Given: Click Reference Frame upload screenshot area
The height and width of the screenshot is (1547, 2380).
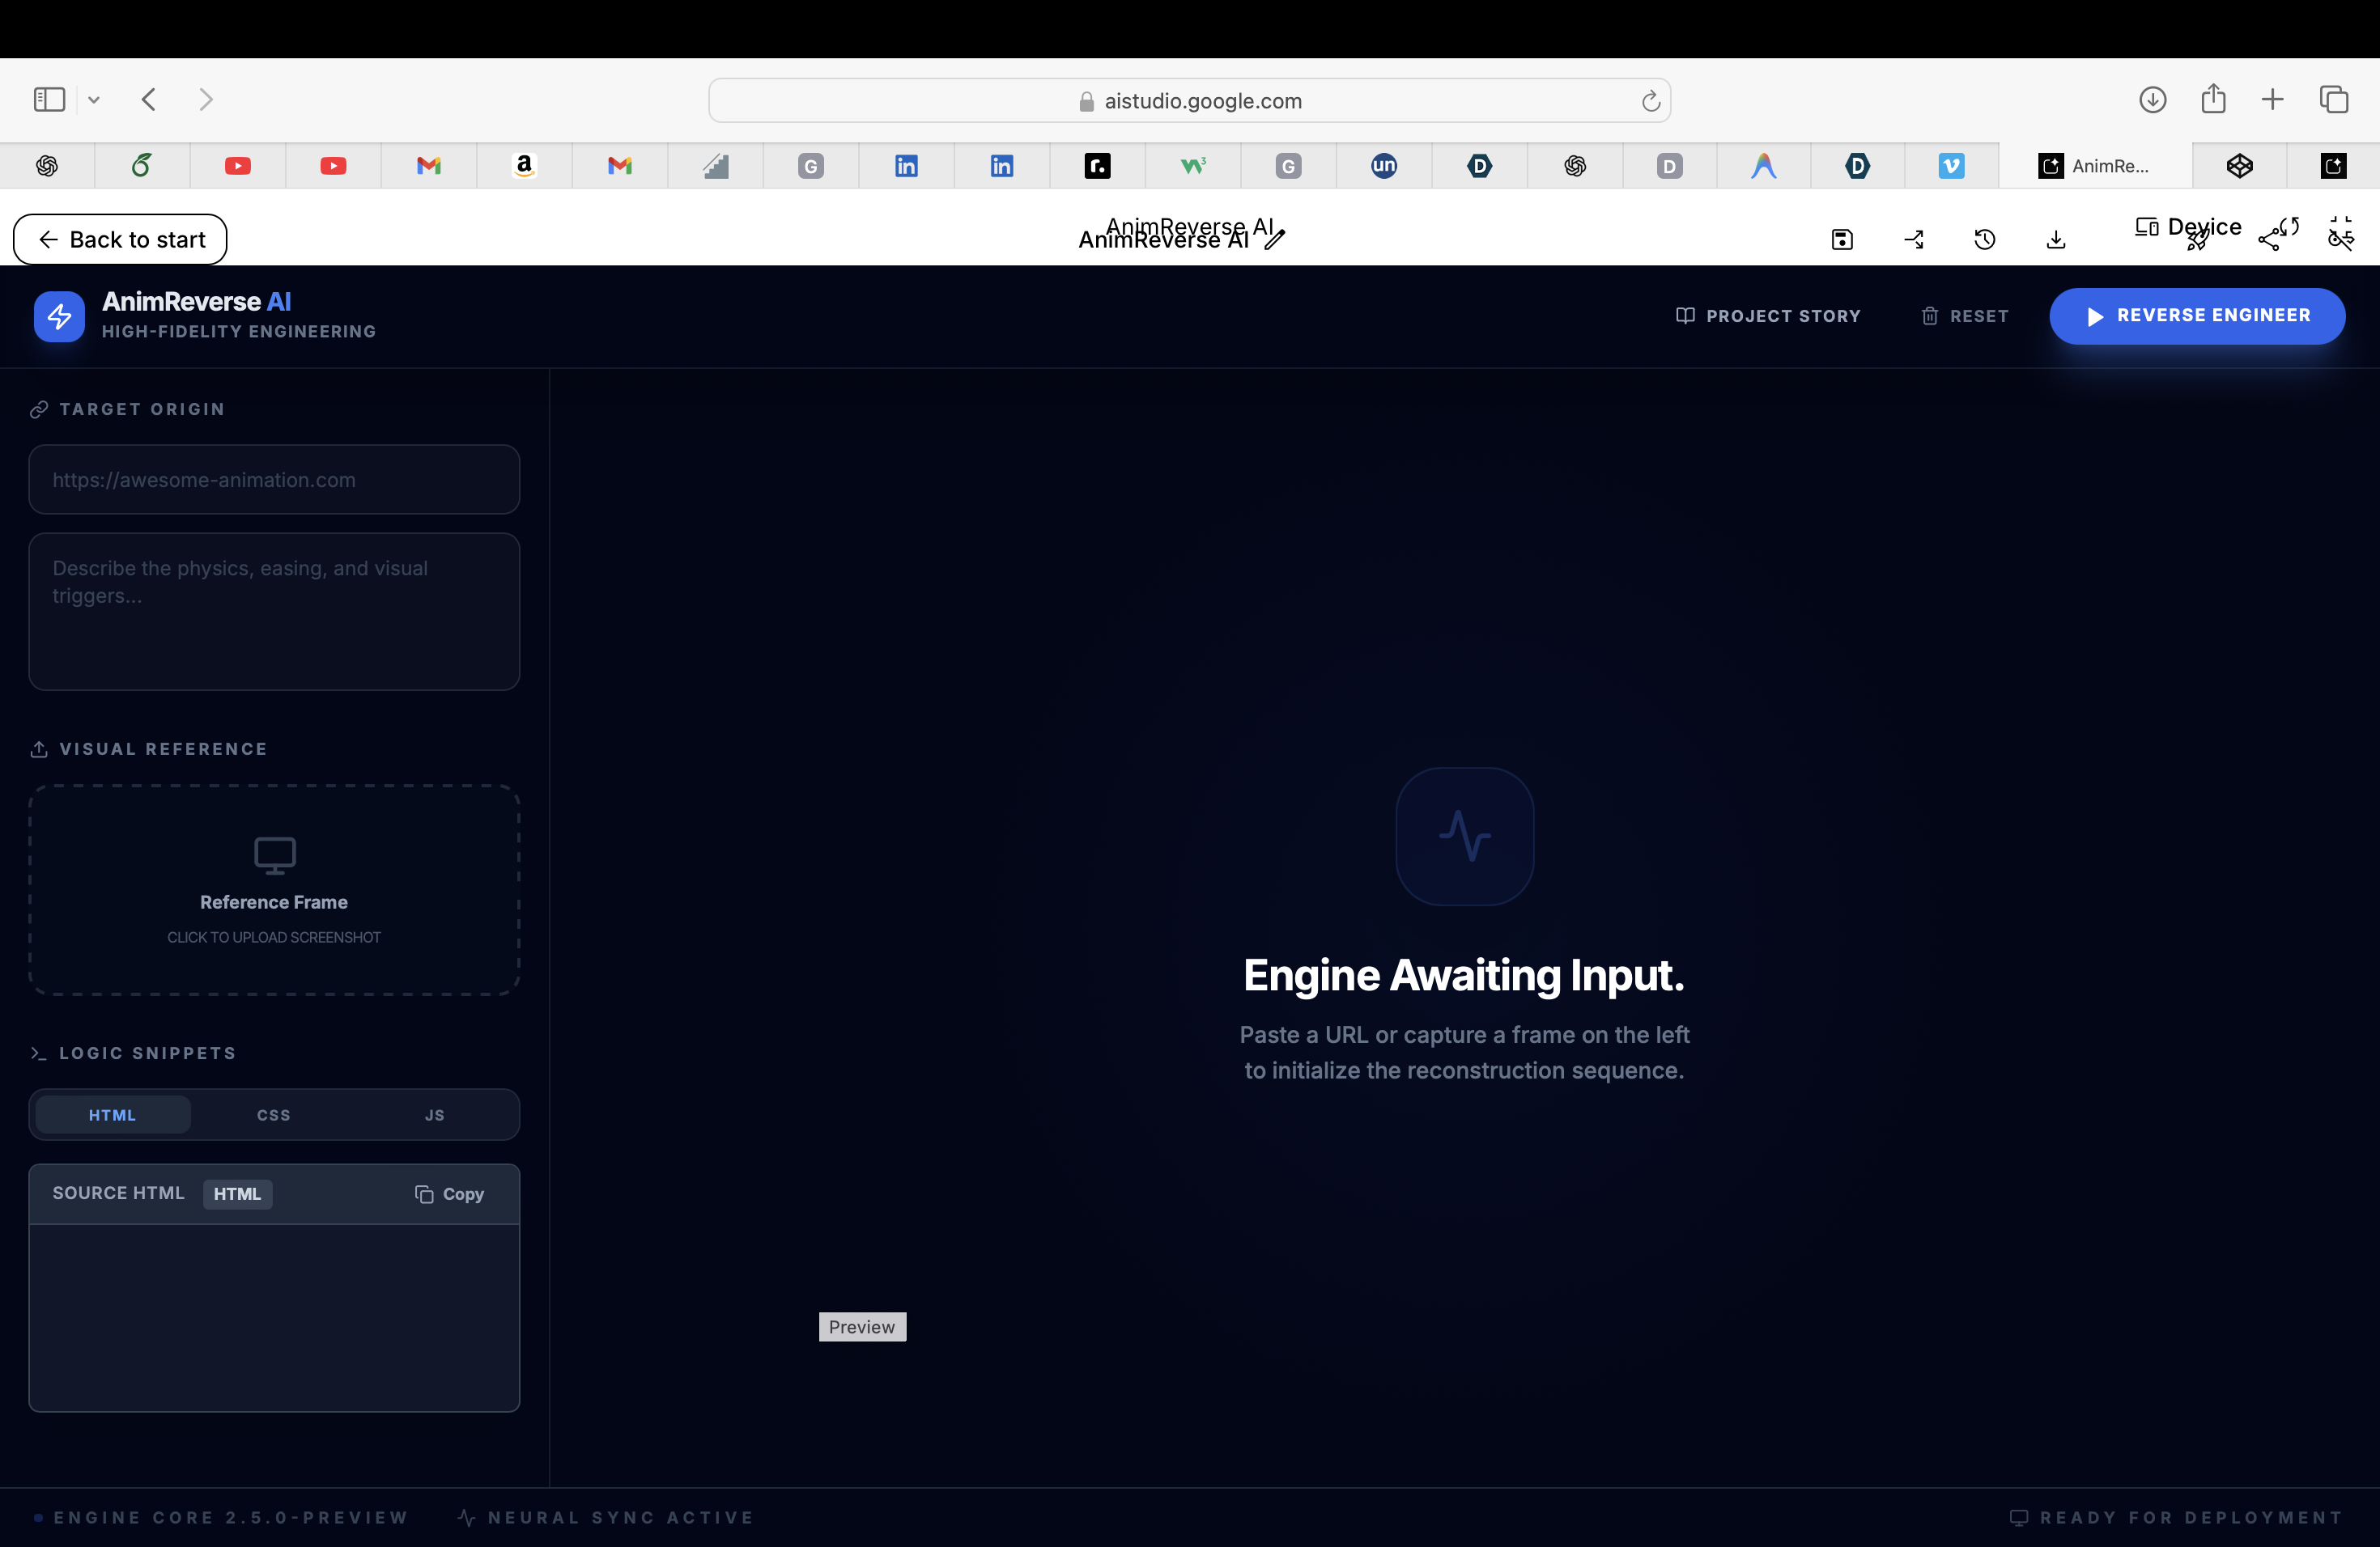Looking at the screenshot, I should [274, 889].
